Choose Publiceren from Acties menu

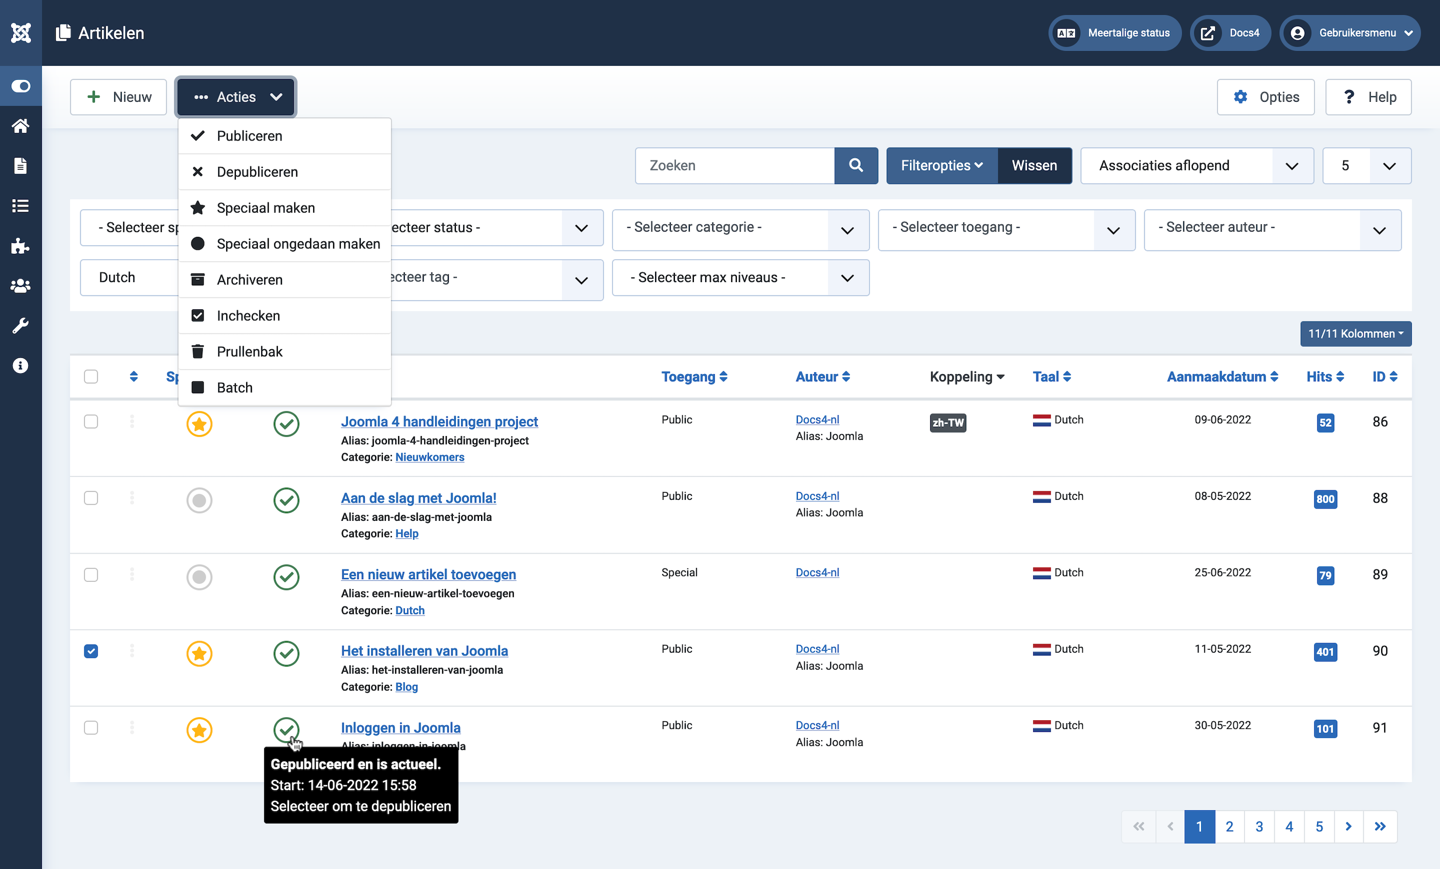[x=285, y=136]
